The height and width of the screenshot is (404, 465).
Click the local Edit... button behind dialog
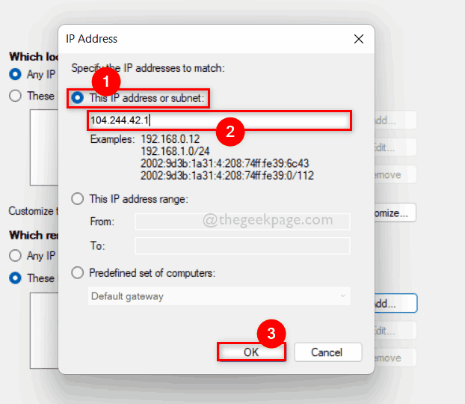[x=395, y=147]
